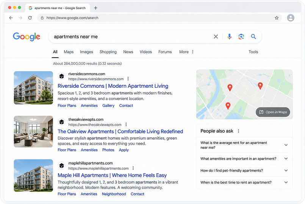
Task: Click the padlock site info icon
Action: [x=42, y=18]
